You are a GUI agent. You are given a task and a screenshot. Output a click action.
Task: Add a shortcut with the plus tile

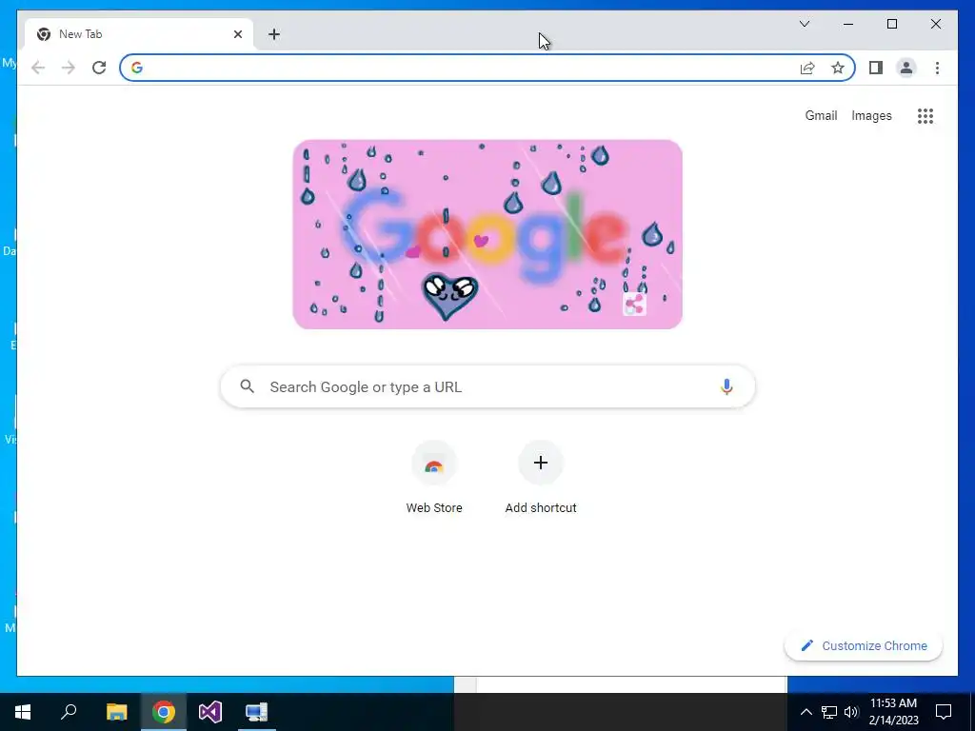pos(541,478)
